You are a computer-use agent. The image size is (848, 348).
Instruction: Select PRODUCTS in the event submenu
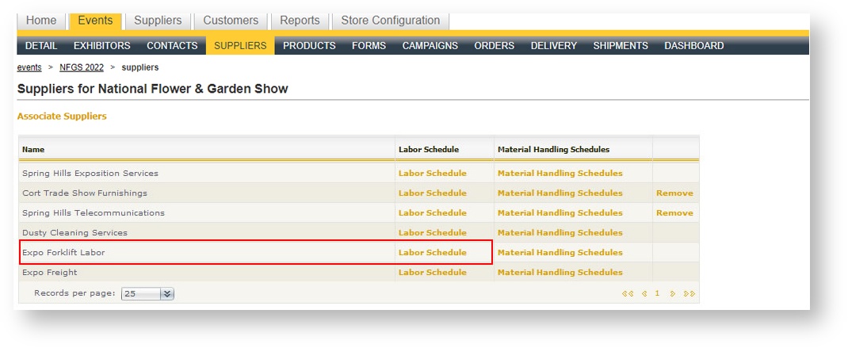pyautogui.click(x=309, y=46)
